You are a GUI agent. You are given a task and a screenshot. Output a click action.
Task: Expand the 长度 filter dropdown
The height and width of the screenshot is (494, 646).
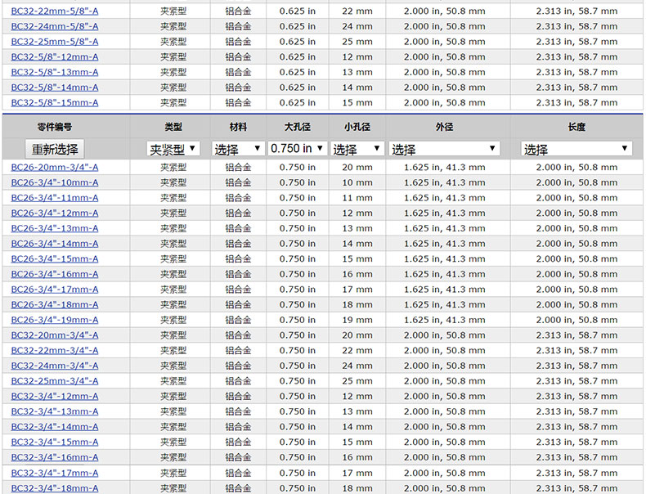[576, 149]
